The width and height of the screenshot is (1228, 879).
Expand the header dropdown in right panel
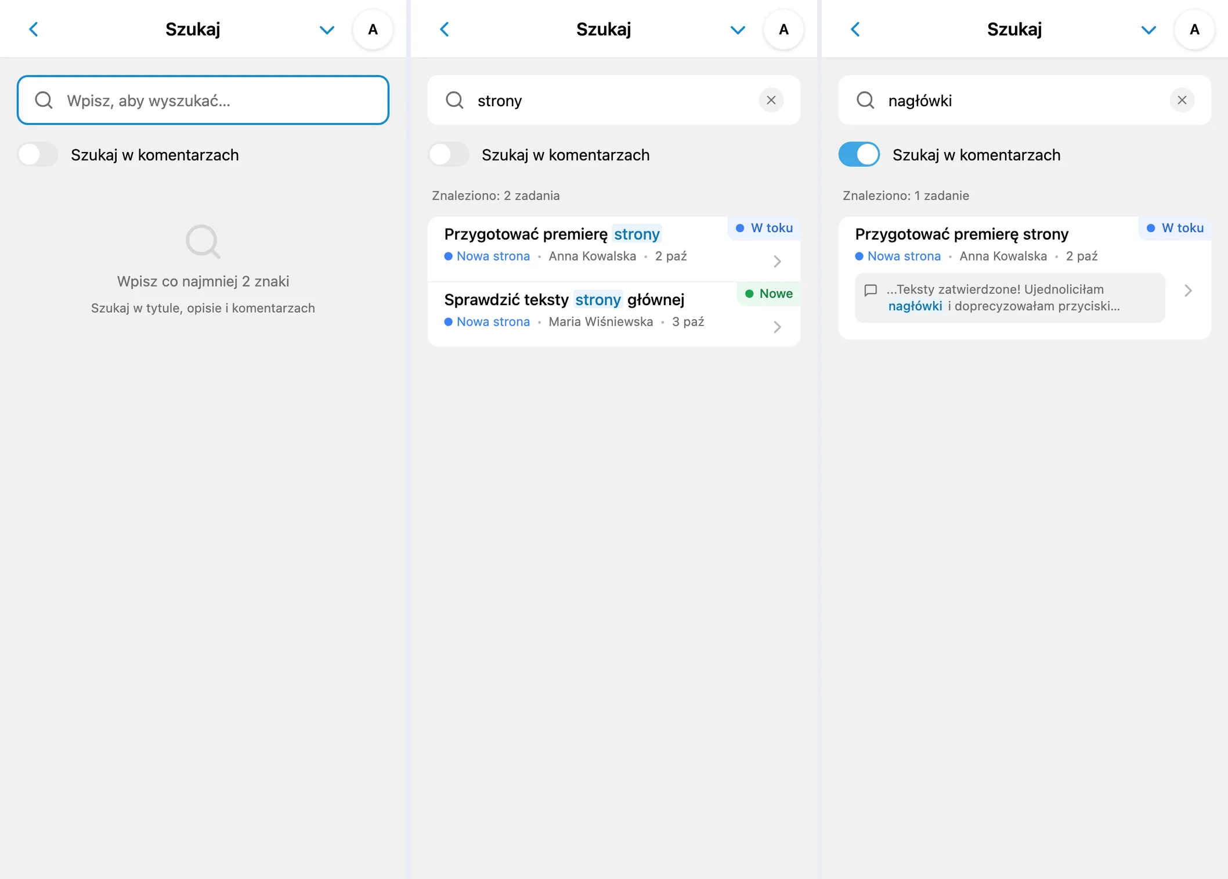click(x=1148, y=30)
